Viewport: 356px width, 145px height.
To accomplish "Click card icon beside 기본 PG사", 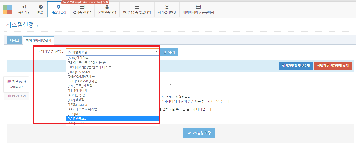I will click(x=9, y=82).
